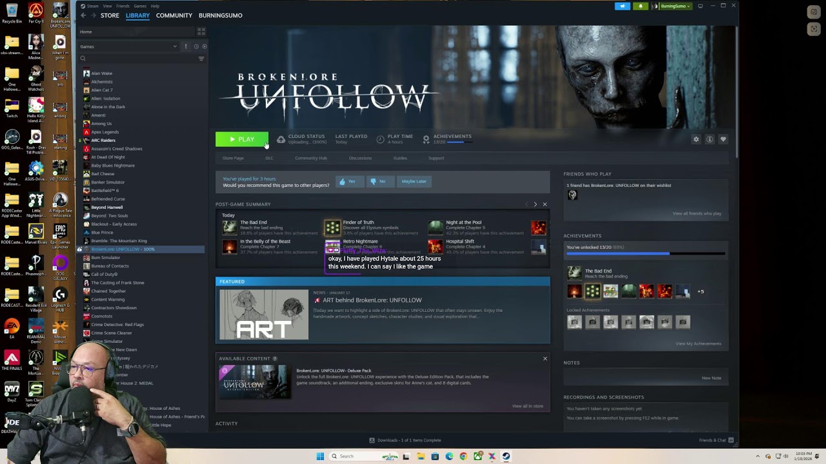
Task: Open game info circle icon
Action: pyautogui.click(x=709, y=139)
